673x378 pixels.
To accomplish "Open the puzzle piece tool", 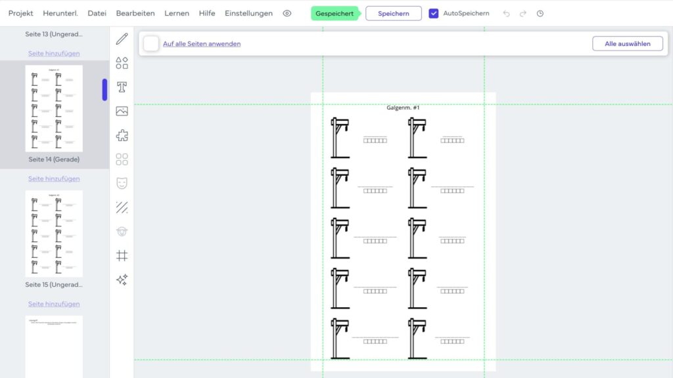I will pos(122,135).
